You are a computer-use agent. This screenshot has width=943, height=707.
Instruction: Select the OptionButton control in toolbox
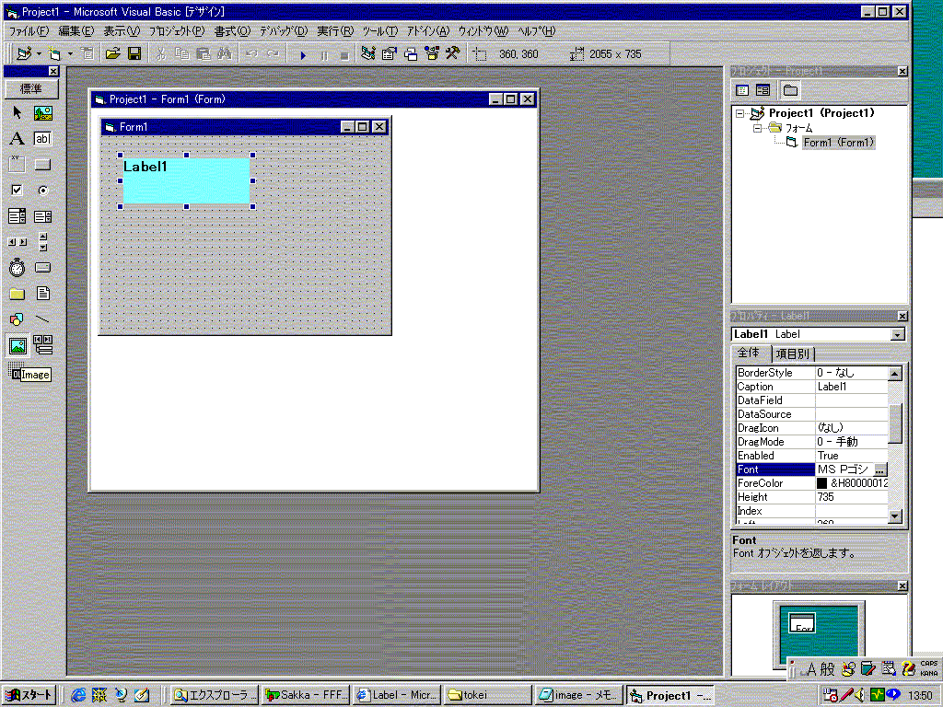pos(42,191)
